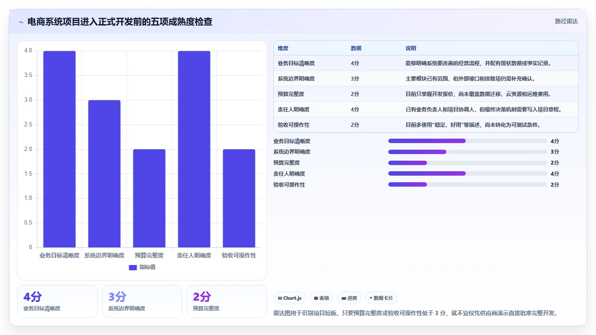Select the 系统边界明确度 table row cell
This screenshot has width=596, height=335.
click(x=296, y=79)
